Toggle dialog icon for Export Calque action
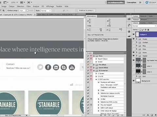The image size is (157, 117). (x=91, y=59)
